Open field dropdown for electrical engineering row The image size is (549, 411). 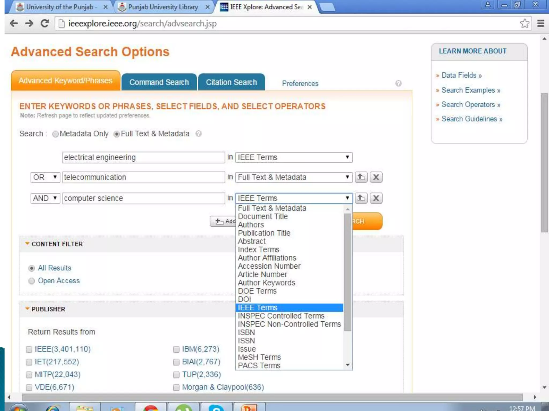click(x=294, y=157)
